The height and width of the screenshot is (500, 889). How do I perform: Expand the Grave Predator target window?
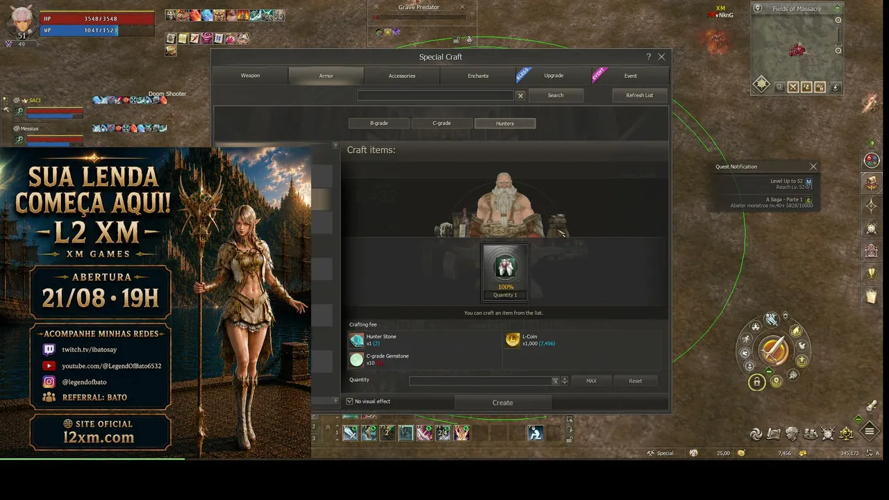click(376, 7)
